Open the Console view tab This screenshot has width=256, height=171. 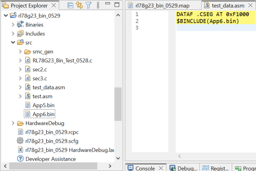[x=145, y=168]
